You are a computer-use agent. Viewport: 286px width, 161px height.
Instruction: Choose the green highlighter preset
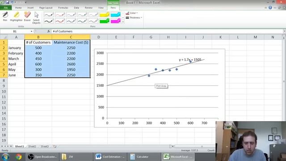[x=105, y=21]
